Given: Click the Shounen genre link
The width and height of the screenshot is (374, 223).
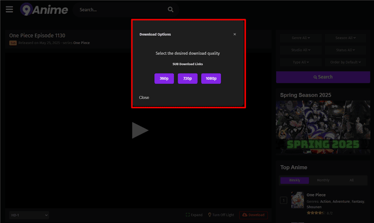Looking at the screenshot, I should [314, 207].
